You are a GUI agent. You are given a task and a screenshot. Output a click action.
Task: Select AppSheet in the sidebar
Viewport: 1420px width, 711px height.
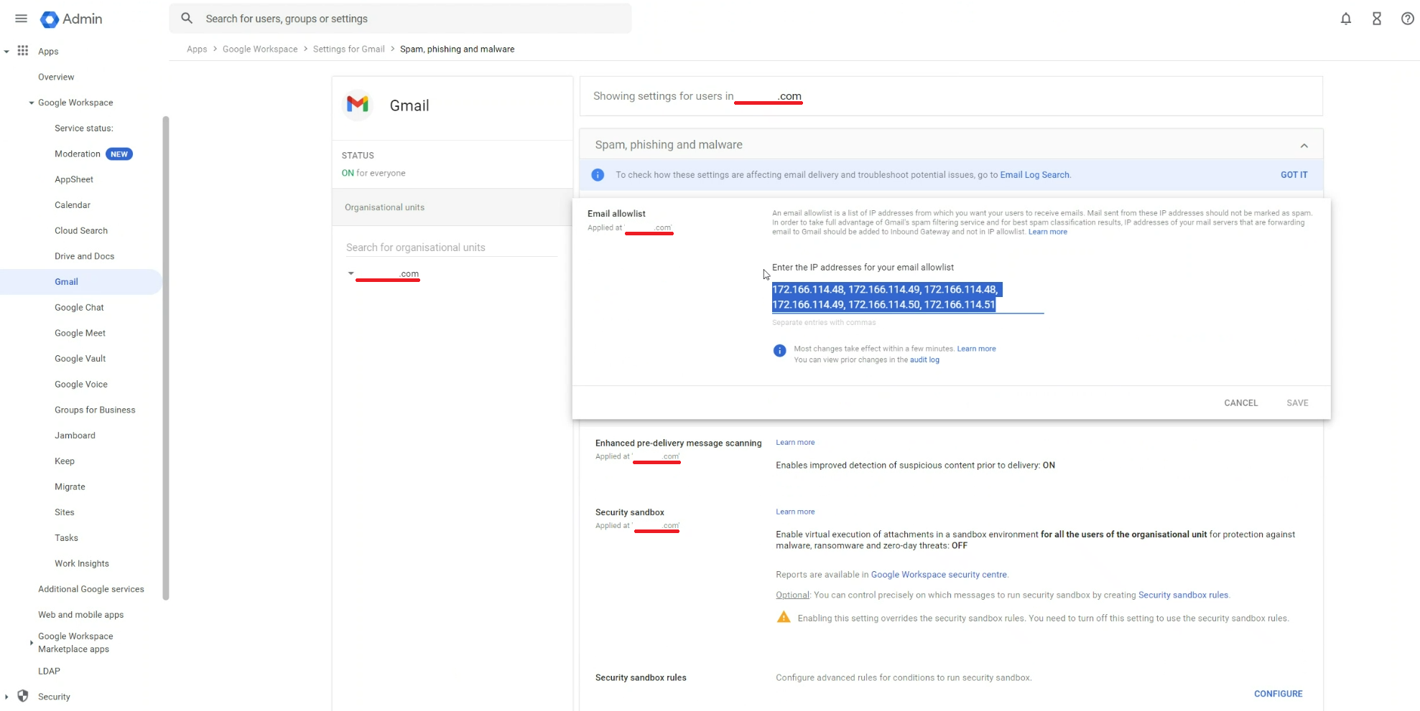(x=74, y=179)
